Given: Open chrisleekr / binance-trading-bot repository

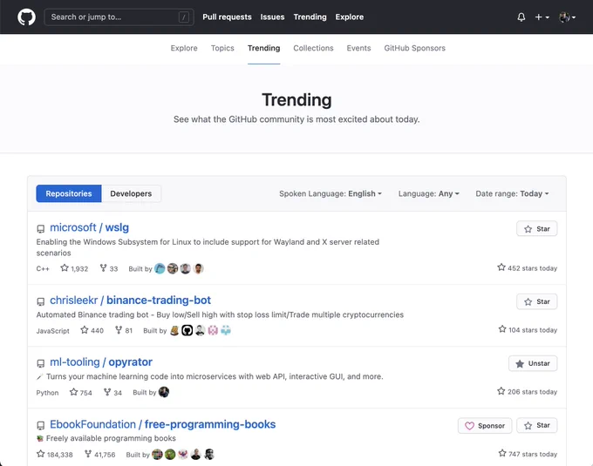Looking at the screenshot, I should tap(131, 301).
